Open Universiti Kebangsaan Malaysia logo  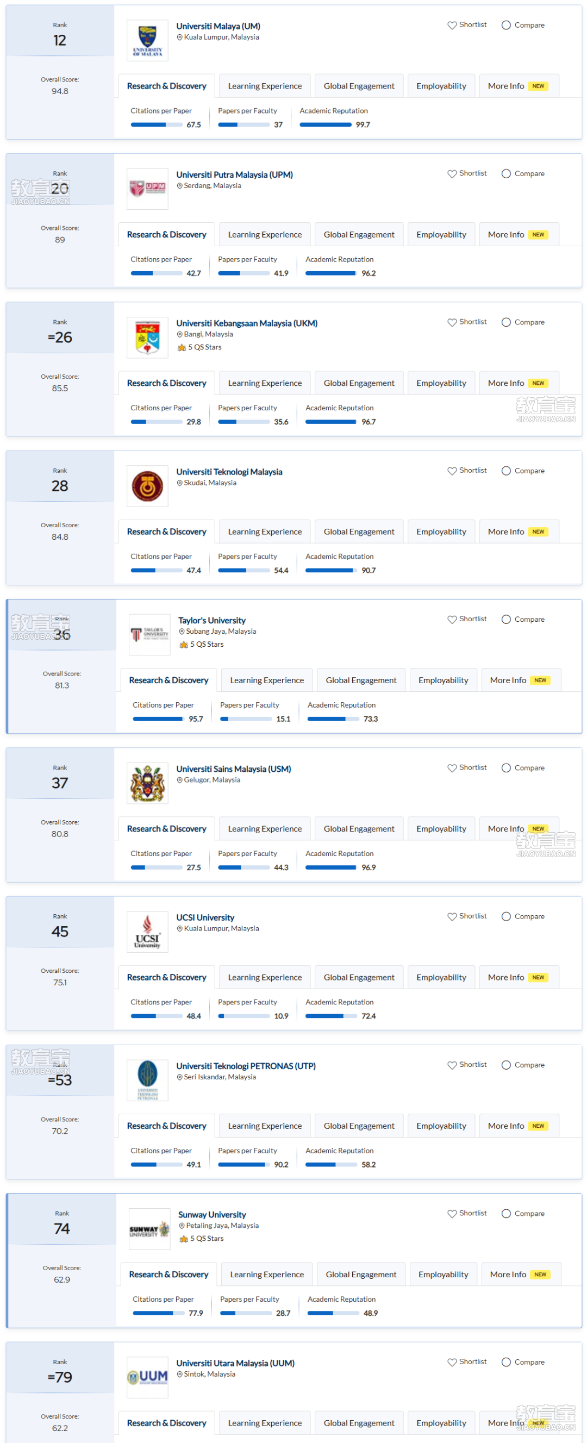coord(147,337)
